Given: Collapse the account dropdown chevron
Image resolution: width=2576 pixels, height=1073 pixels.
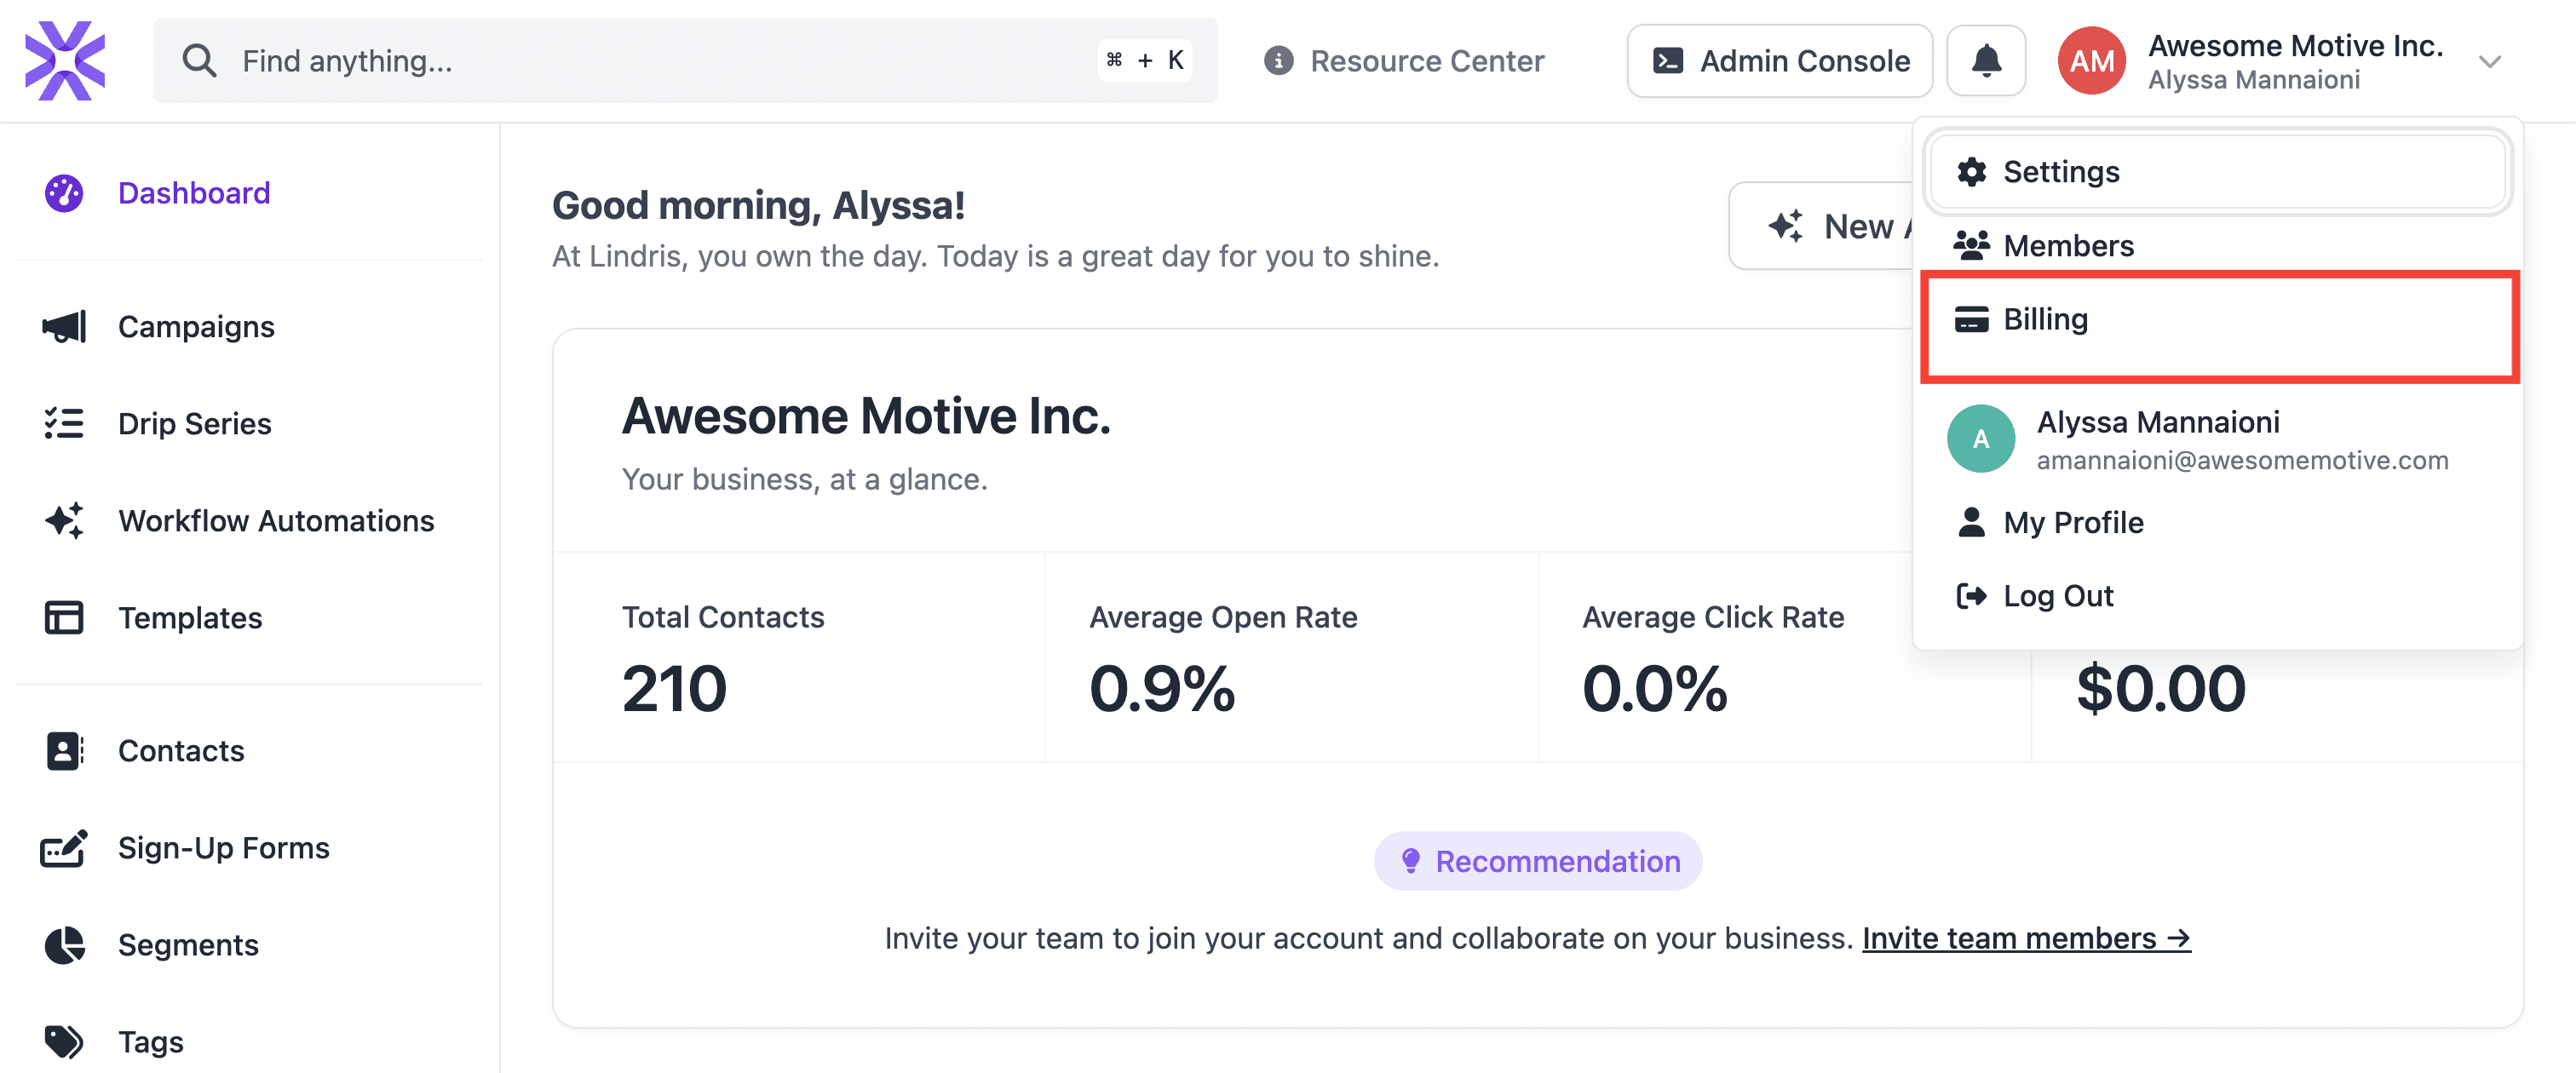Looking at the screenshot, I should pos(2489,62).
